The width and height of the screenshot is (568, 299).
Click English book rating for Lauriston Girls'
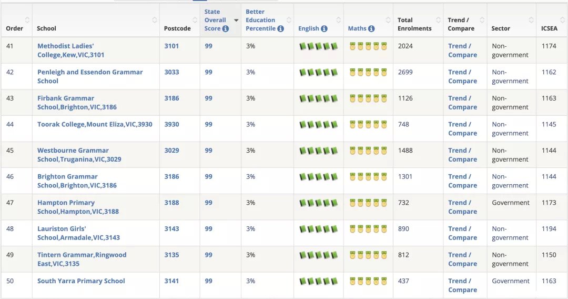[318, 229]
